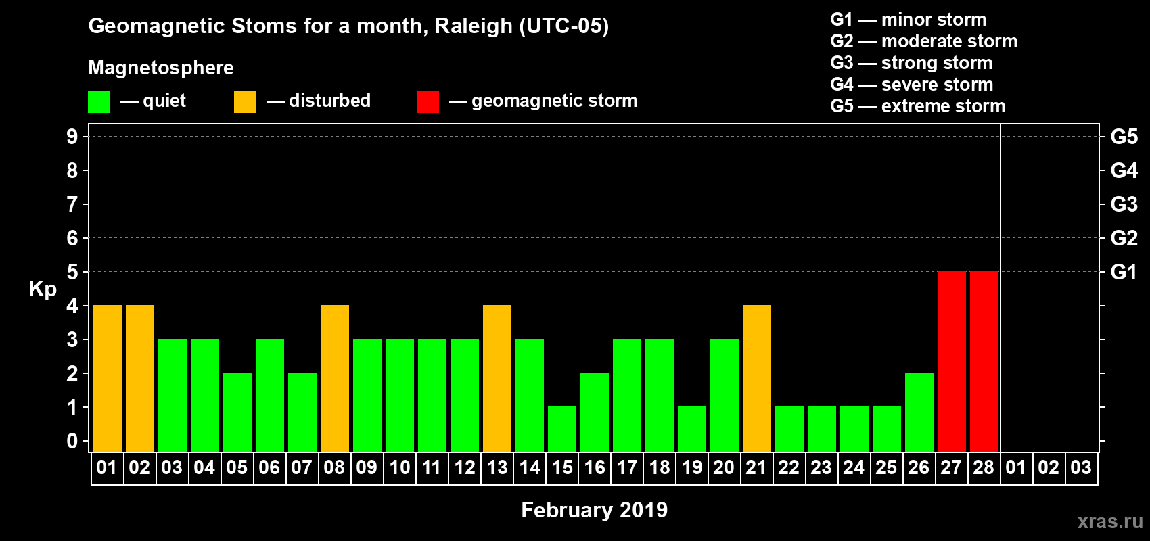Click the right-axis G4 label

pos(1124,170)
